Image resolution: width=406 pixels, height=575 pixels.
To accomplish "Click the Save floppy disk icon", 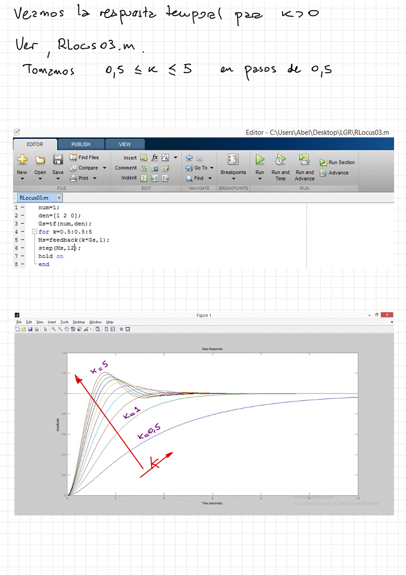I will (58, 160).
